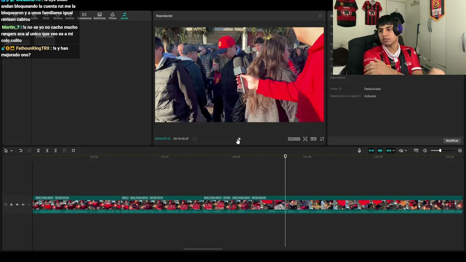Expand the linkage options dropdown arrow

(394, 151)
